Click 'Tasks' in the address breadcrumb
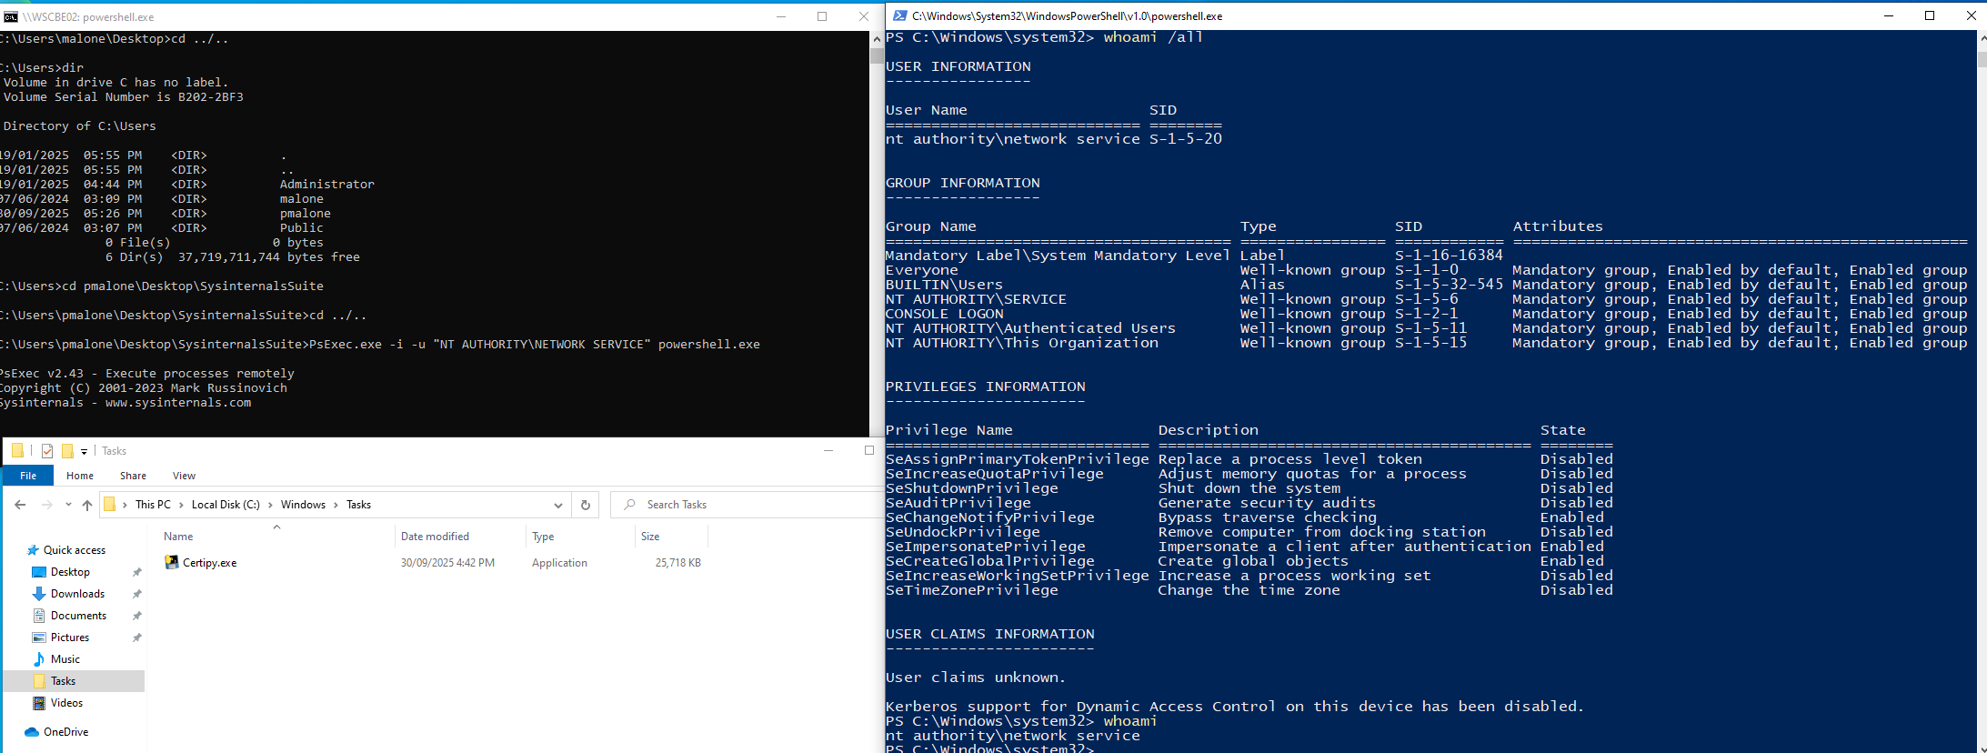 (x=358, y=505)
